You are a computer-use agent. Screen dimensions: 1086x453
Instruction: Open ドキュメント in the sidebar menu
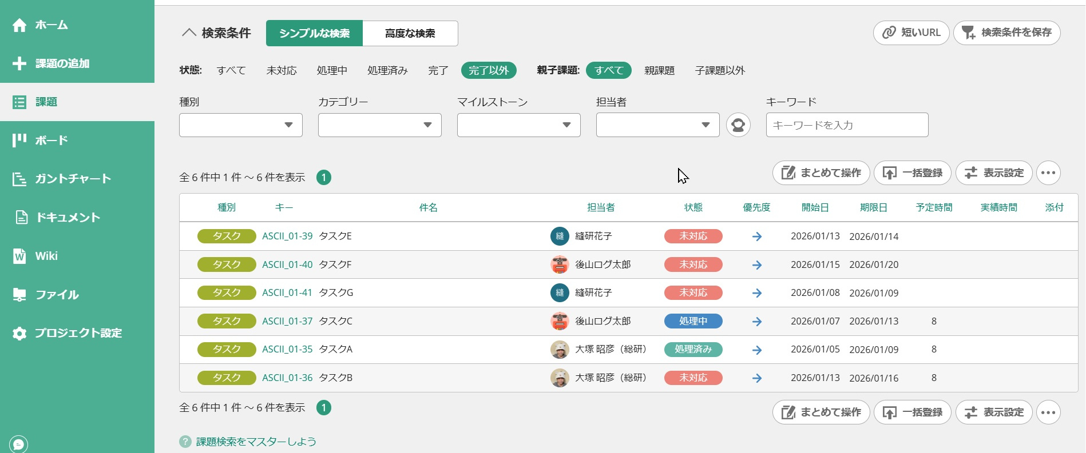pyautogui.click(x=68, y=217)
